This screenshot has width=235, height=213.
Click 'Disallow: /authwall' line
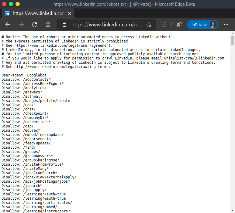pos(22,96)
